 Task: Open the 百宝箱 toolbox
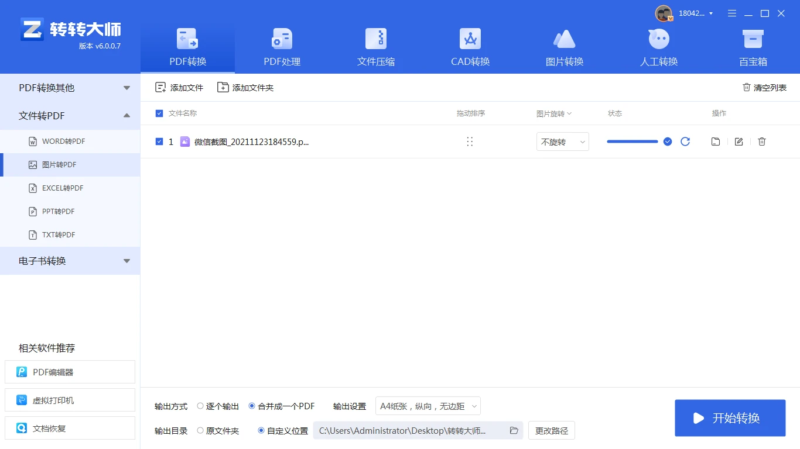(x=752, y=47)
